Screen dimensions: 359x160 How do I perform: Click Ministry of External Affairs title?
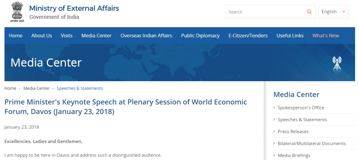(x=74, y=8)
